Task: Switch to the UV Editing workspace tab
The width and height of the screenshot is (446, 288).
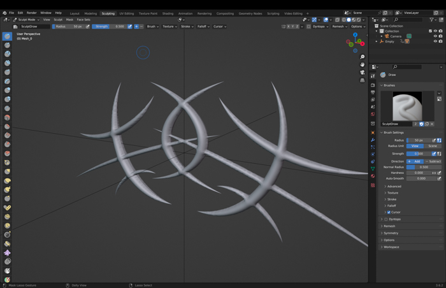Action: click(x=127, y=13)
